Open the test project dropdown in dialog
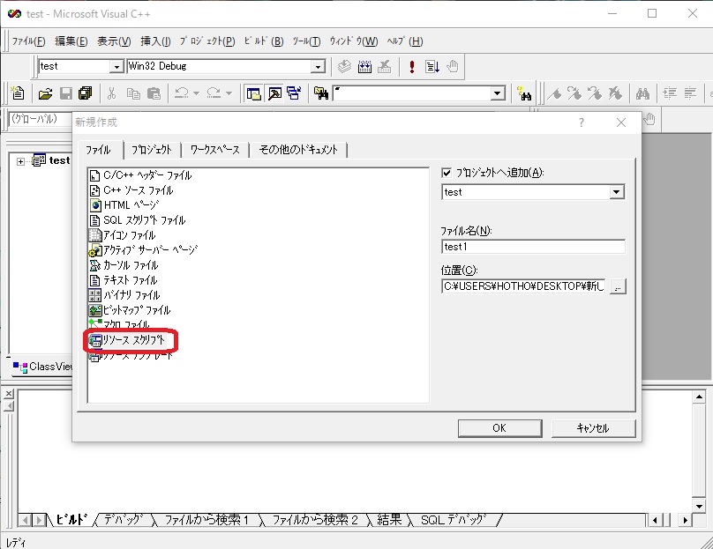713x549 pixels. click(x=616, y=192)
